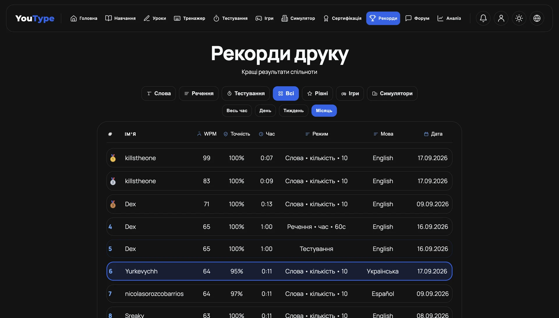Open the Головна home page

[84, 18]
